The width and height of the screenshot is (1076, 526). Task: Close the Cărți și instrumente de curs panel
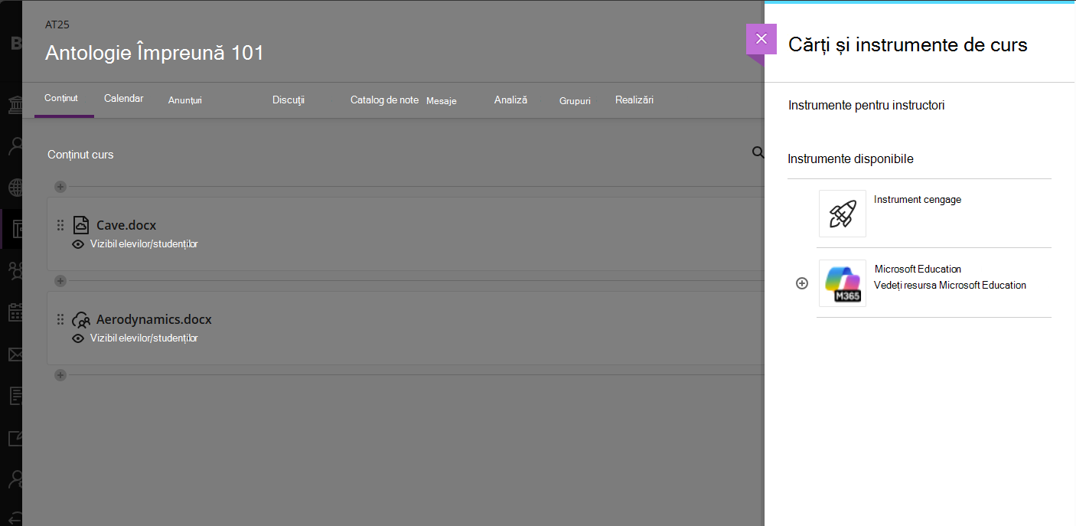(761, 39)
